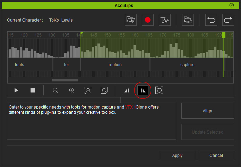
Task: Click the text-to-speech icon
Action: click(164, 20)
